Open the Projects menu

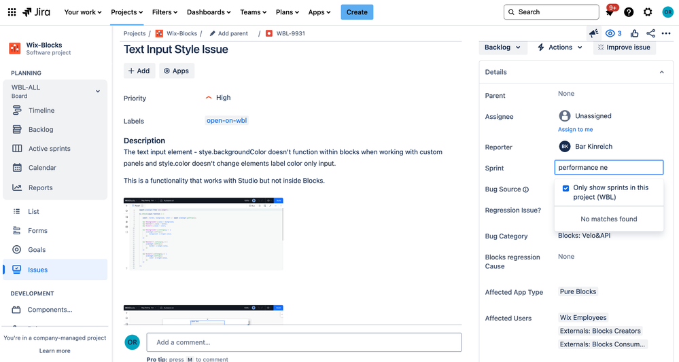coord(126,12)
